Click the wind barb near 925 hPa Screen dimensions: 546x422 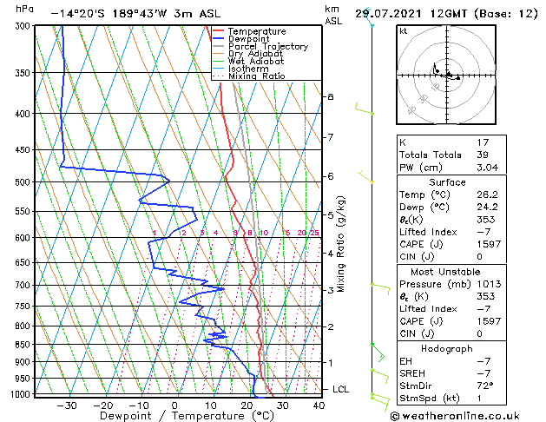(379, 376)
